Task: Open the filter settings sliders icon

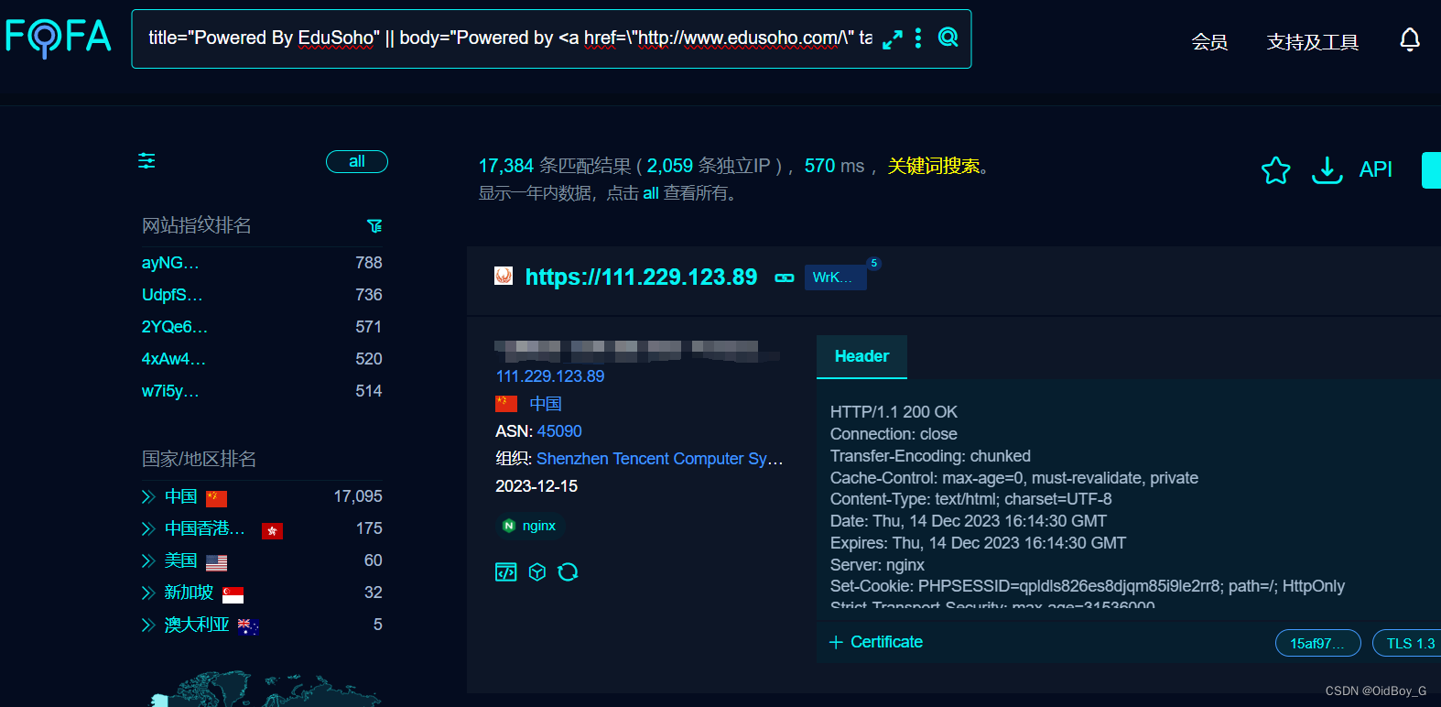Action: (x=146, y=161)
